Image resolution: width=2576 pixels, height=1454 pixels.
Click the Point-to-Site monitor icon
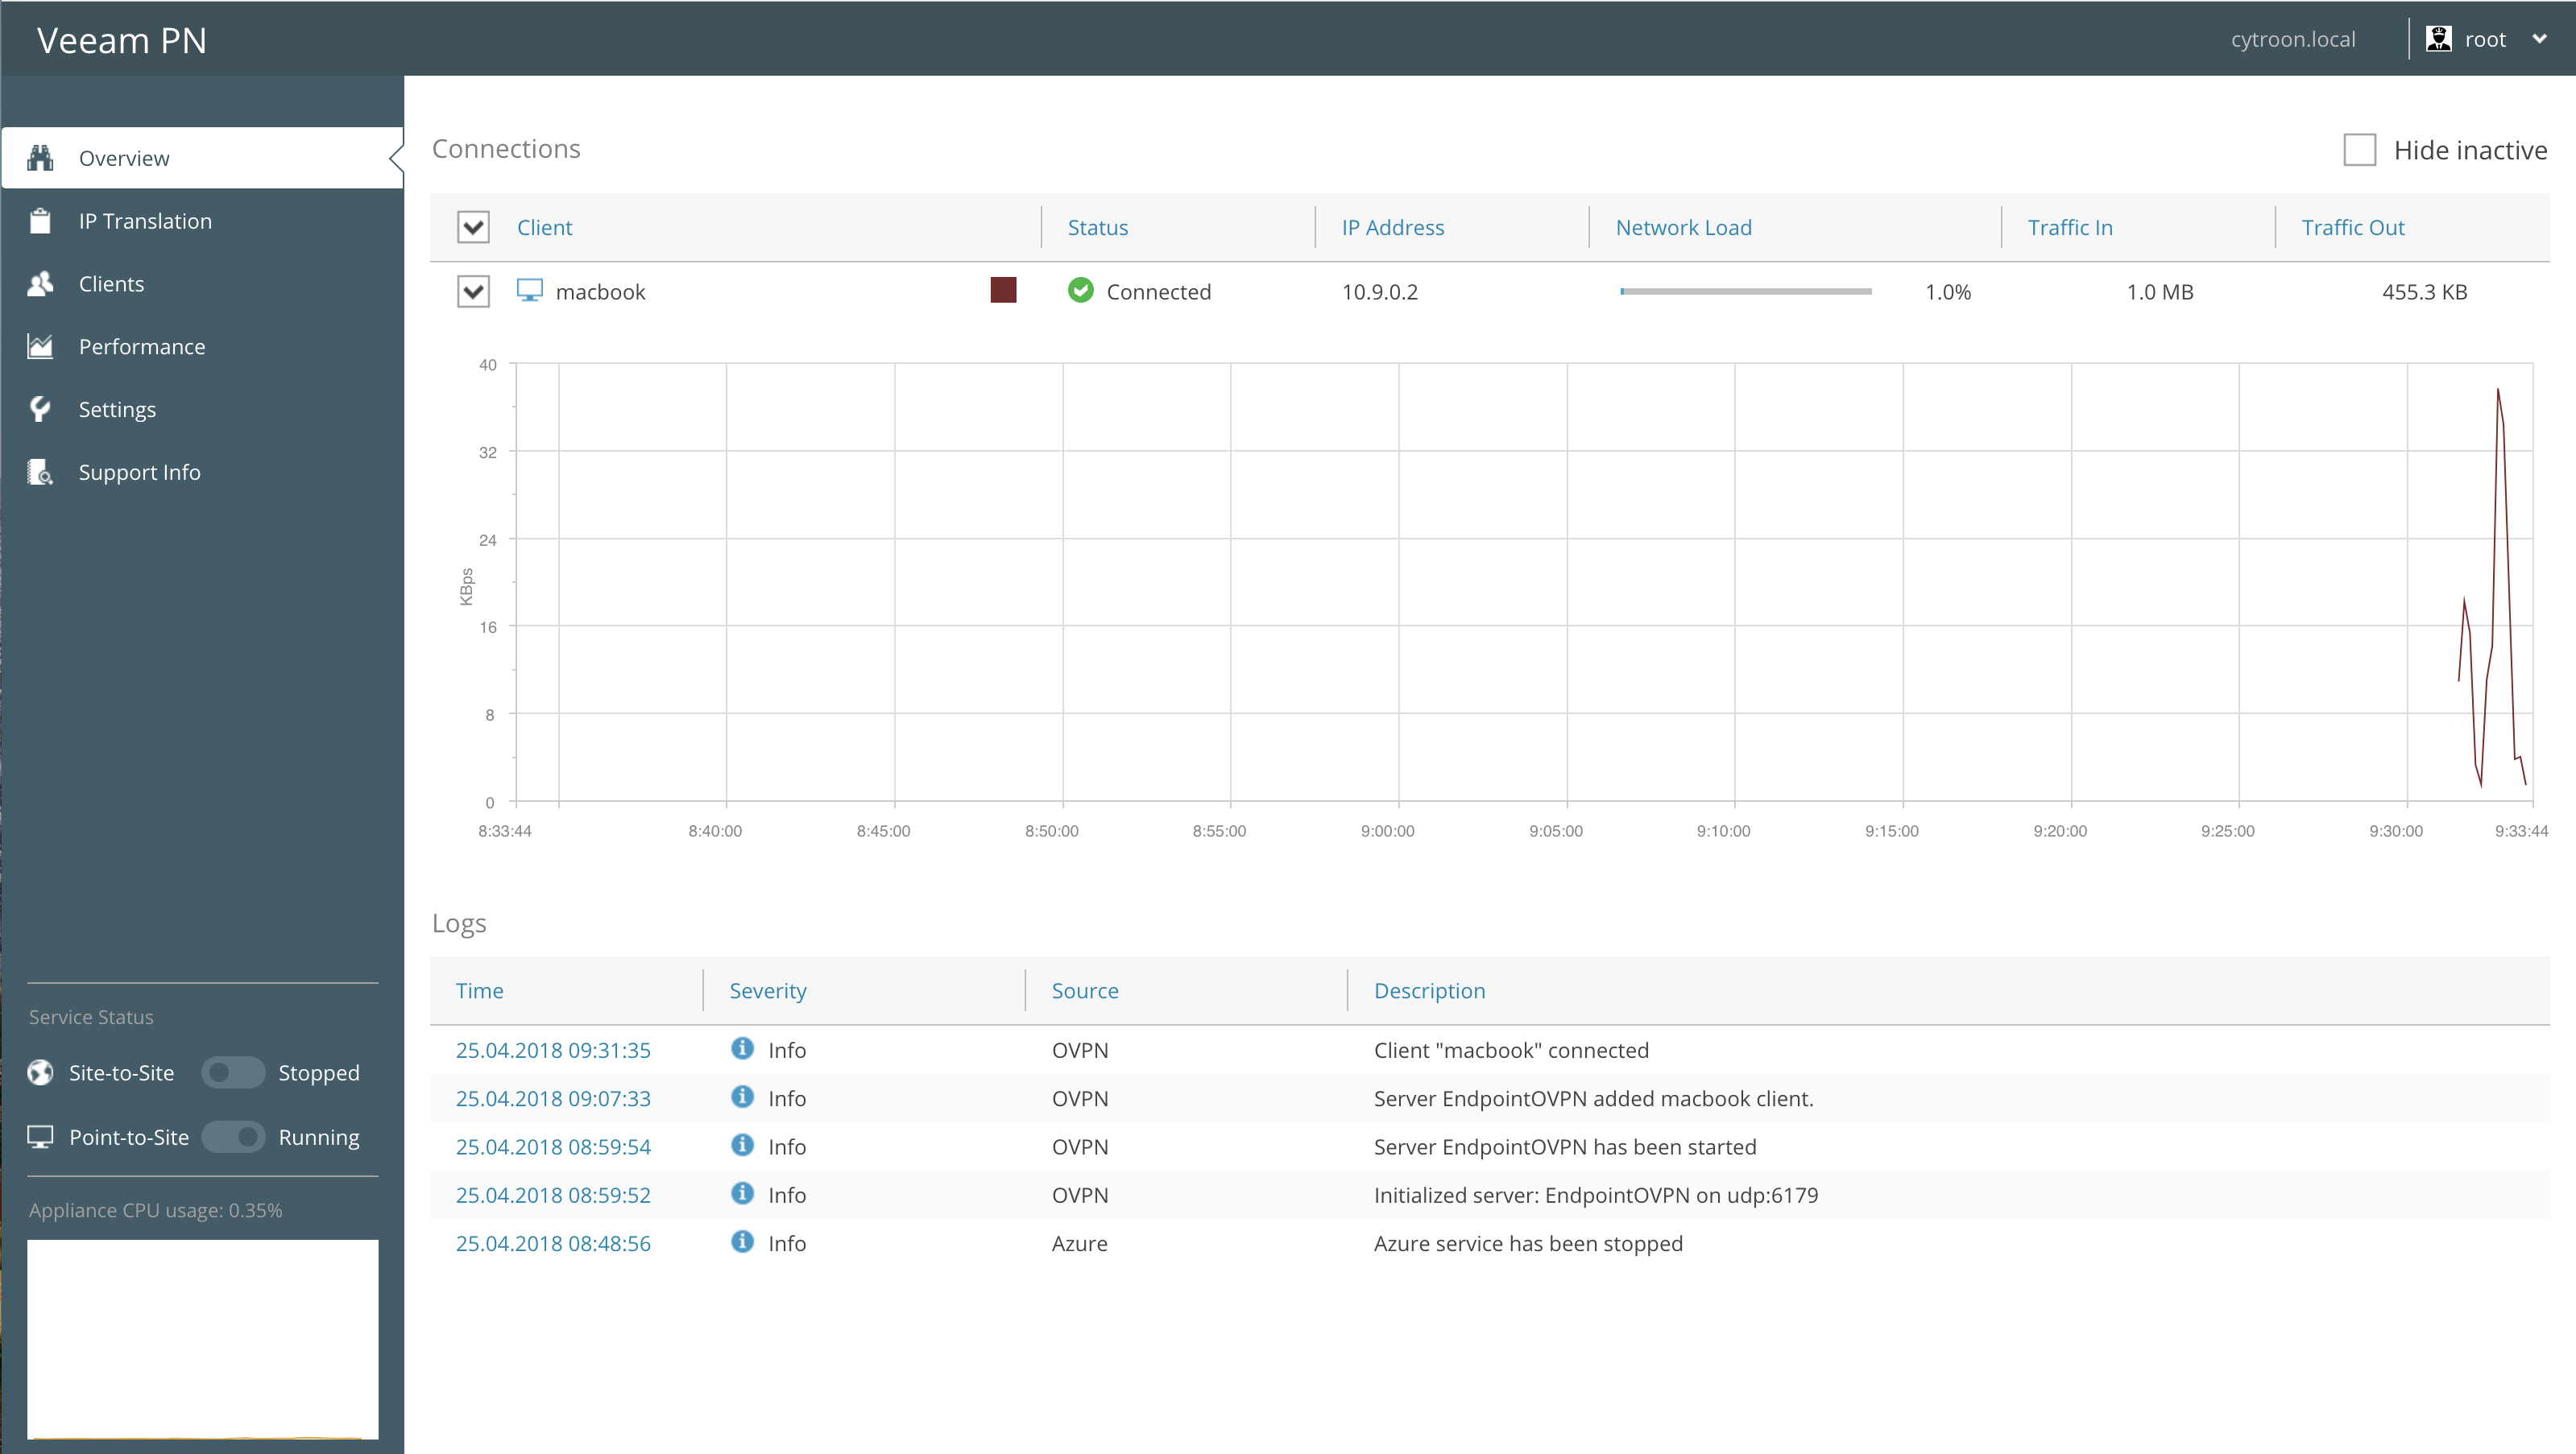pyautogui.click(x=40, y=1138)
